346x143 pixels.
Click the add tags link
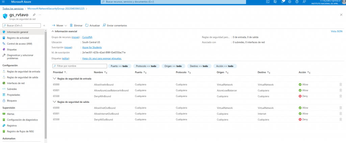click(102, 58)
